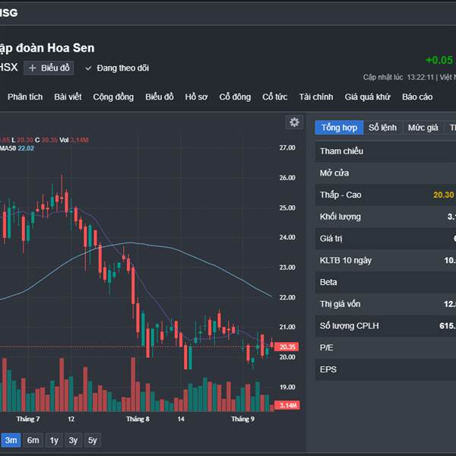Screen dimensions: 456x456
Task: Click the Số lượng CPLH row
Action: tap(385, 326)
